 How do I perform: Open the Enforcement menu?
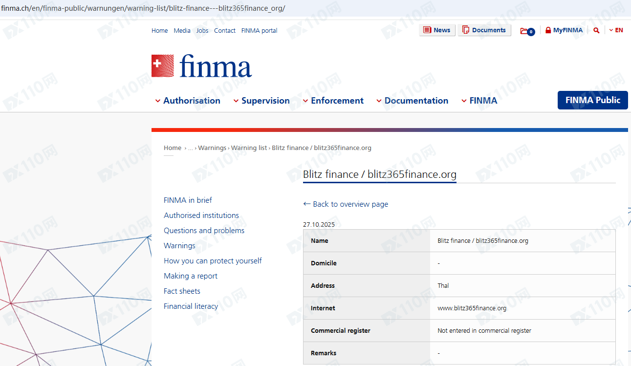click(x=333, y=101)
